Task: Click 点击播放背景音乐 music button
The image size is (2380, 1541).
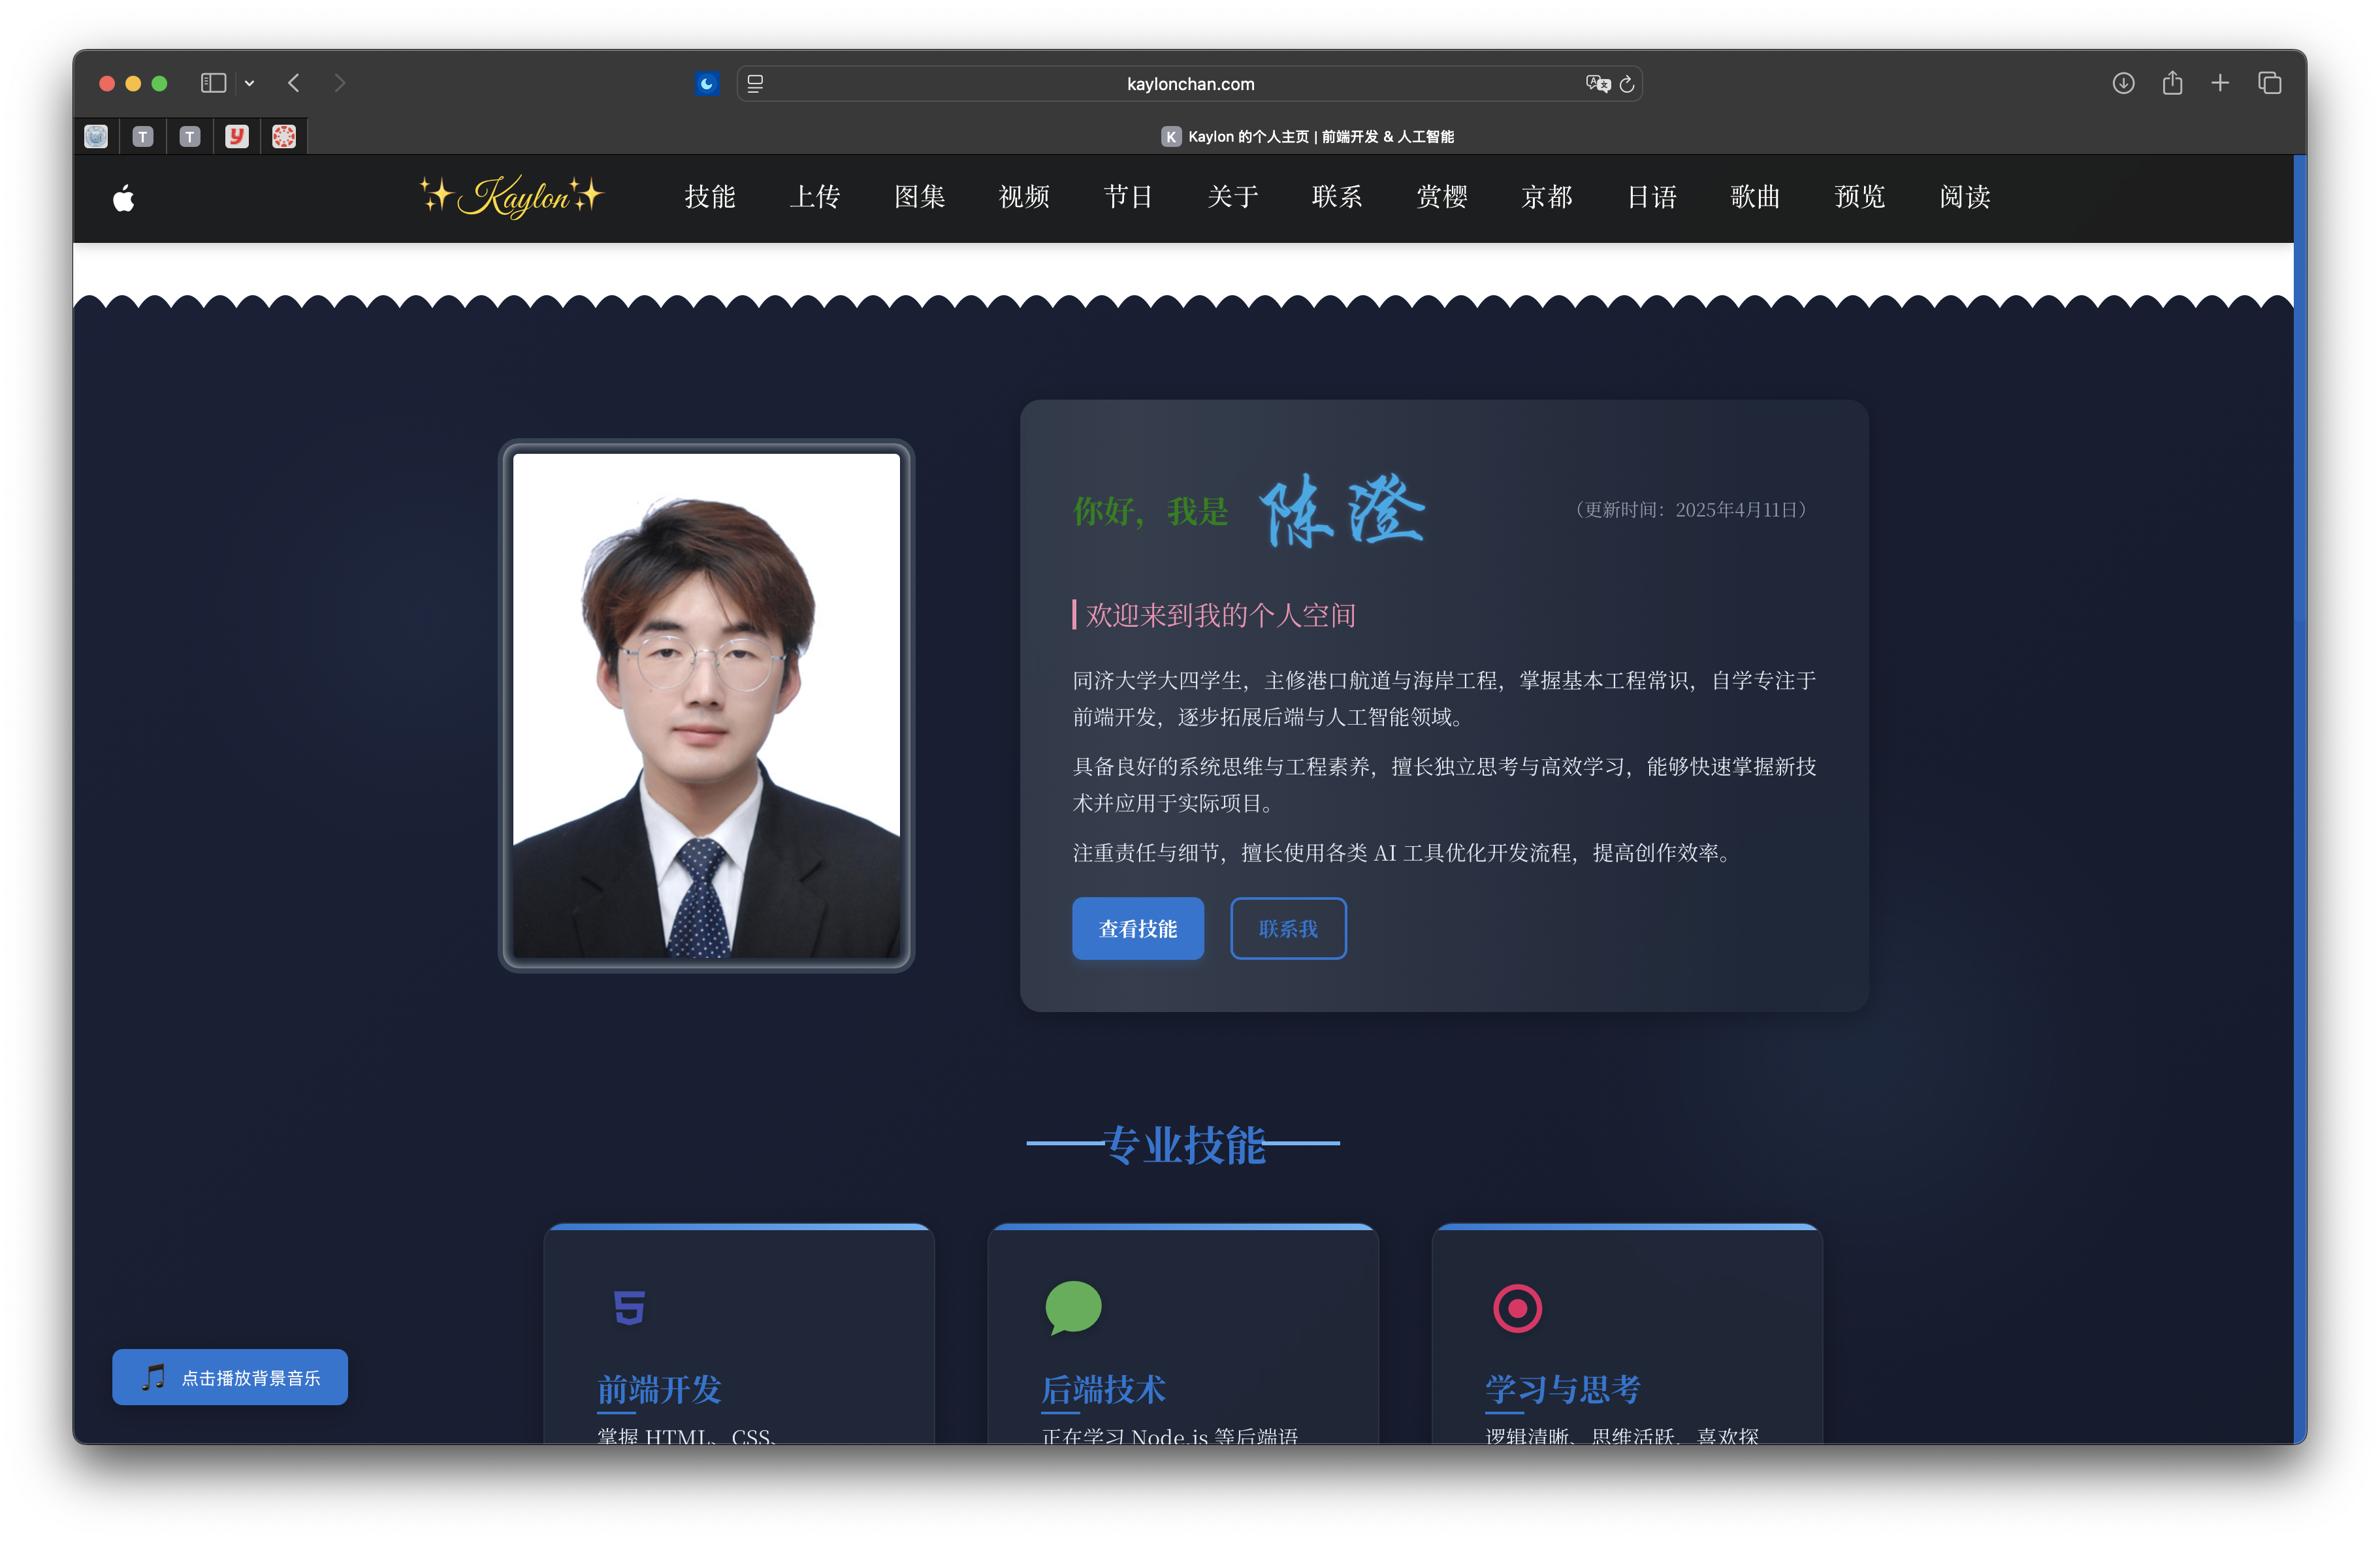Action: pyautogui.click(x=230, y=1377)
